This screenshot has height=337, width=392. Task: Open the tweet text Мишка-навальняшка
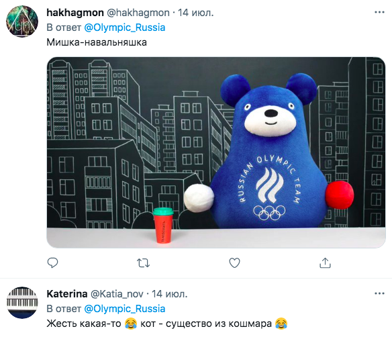pyautogui.click(x=97, y=42)
